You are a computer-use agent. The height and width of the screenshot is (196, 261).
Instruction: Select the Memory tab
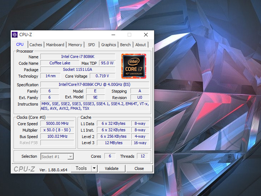(75, 45)
